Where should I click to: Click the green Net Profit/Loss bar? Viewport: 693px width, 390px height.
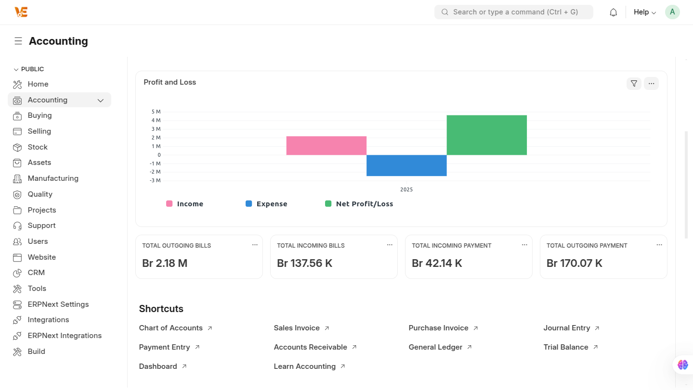pyautogui.click(x=487, y=135)
